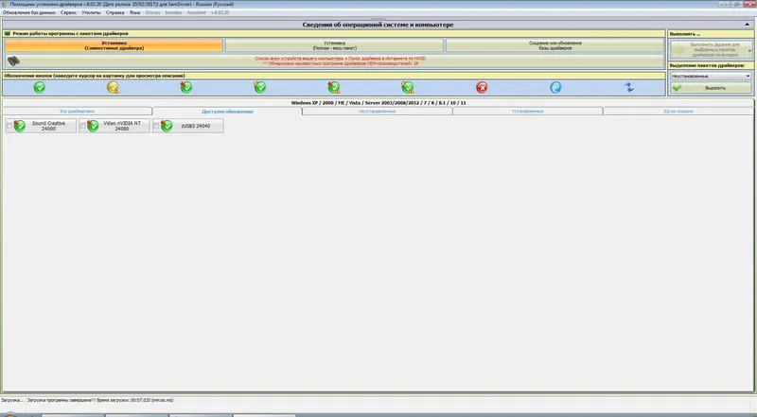The width and height of the screenshot is (757, 417).
Task: Select Создание или обновление базы драйверов mode
Action: (x=555, y=45)
